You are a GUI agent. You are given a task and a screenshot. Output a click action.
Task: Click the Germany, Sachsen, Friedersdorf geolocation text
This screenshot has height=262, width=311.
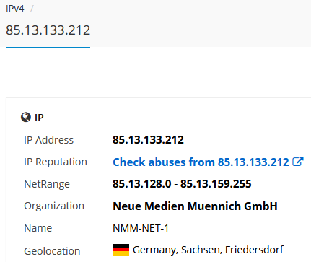[x=208, y=250]
